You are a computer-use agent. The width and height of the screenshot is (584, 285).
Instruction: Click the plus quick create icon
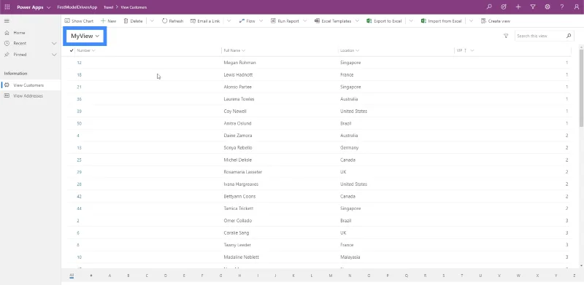tap(518, 7)
